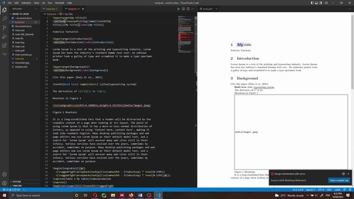Image resolution: width=354 pixels, height=199 pixels.
Task: Open the Source Control view
Action: [4, 28]
